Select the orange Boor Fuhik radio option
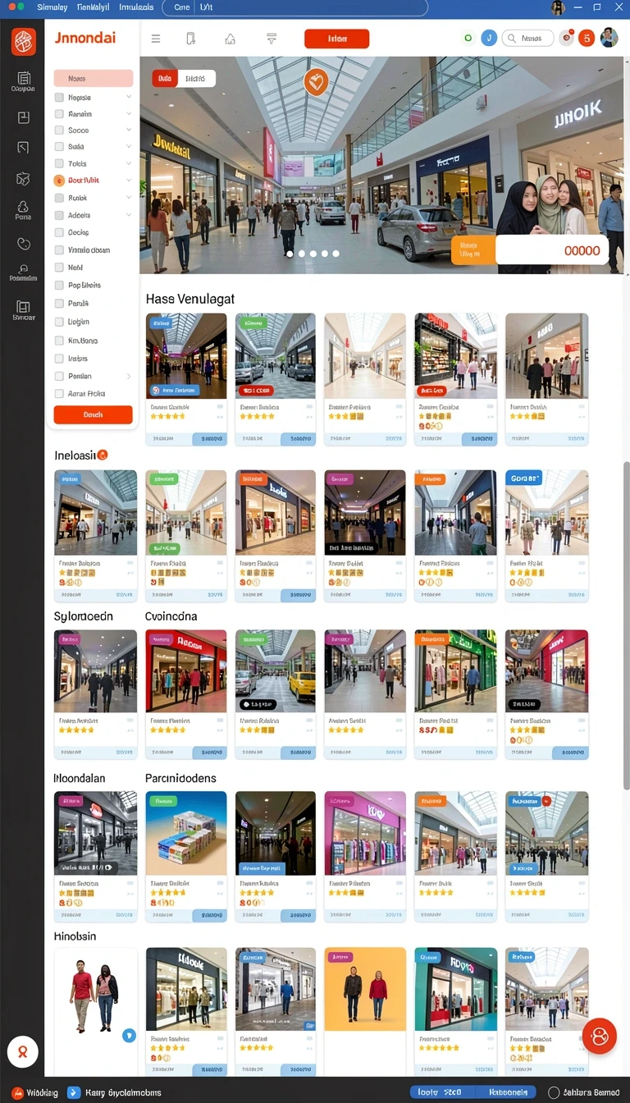The height and width of the screenshot is (1103, 630). point(59,180)
